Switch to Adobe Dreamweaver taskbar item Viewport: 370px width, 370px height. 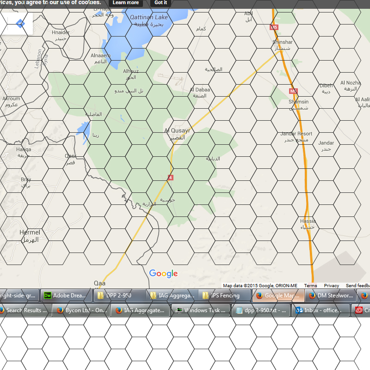[x=66, y=296]
